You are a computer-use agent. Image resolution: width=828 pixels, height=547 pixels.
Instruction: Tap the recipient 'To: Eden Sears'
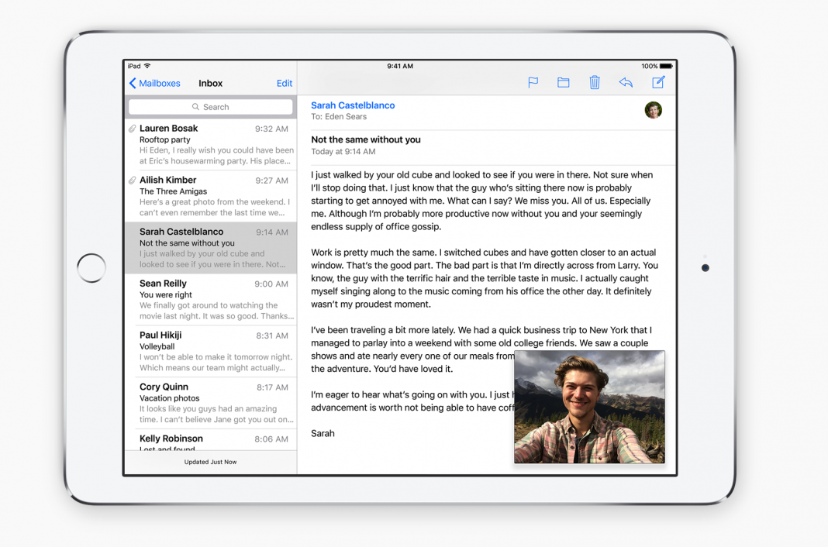pyautogui.click(x=340, y=116)
